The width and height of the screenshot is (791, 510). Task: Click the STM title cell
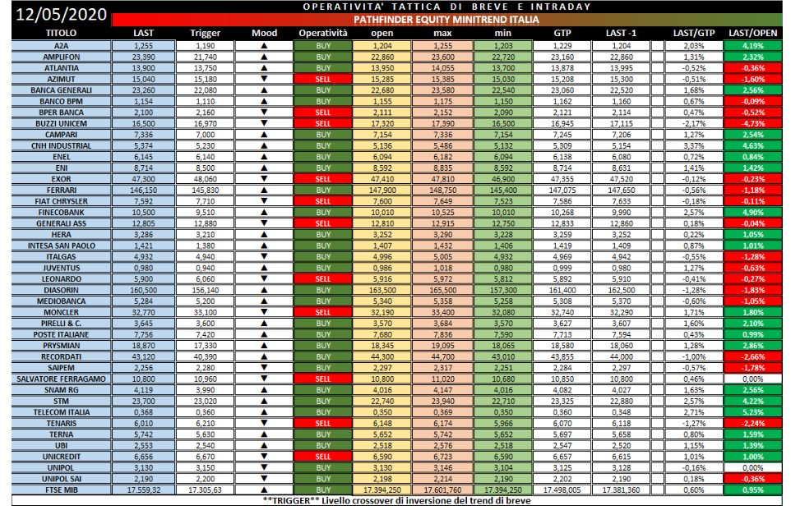61,401
